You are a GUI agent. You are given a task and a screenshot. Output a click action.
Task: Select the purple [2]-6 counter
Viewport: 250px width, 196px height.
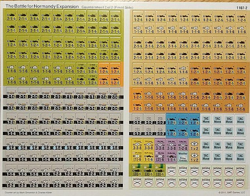tap(160, 157)
